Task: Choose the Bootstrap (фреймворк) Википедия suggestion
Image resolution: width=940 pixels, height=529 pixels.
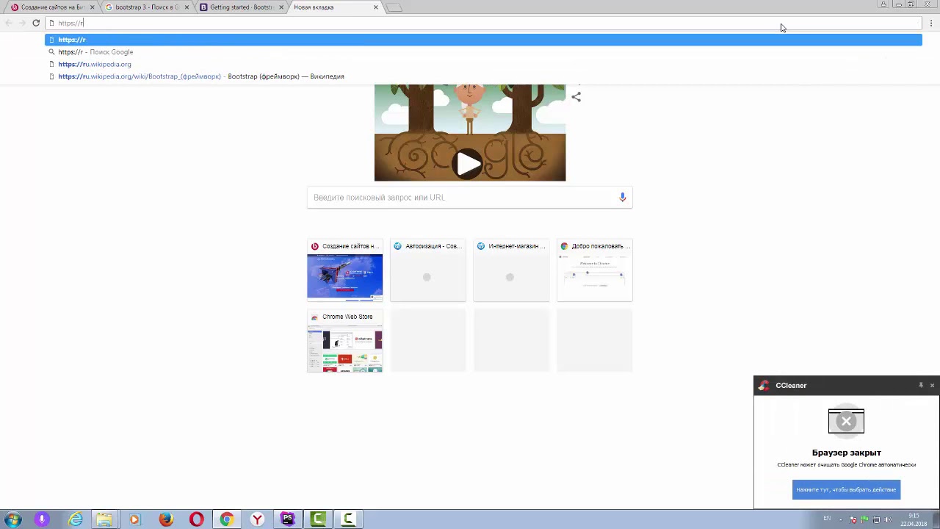Action: 483,76
